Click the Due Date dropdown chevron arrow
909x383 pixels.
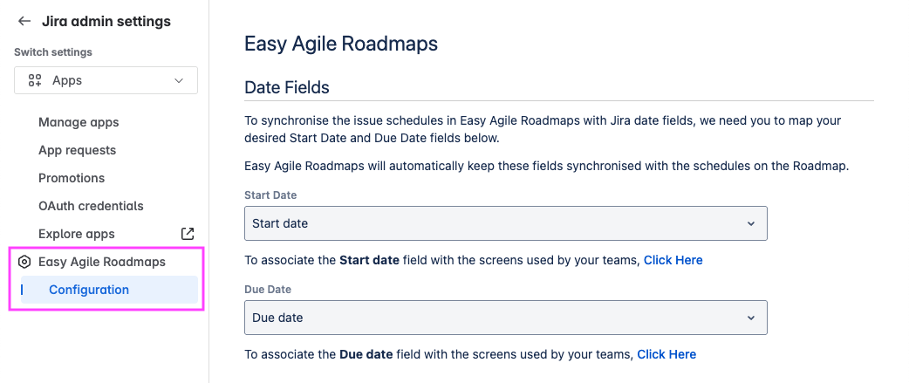coord(750,318)
